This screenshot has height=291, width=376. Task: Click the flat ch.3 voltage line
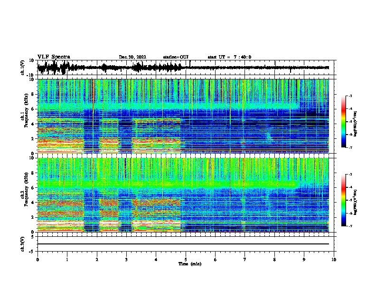tap(183, 244)
